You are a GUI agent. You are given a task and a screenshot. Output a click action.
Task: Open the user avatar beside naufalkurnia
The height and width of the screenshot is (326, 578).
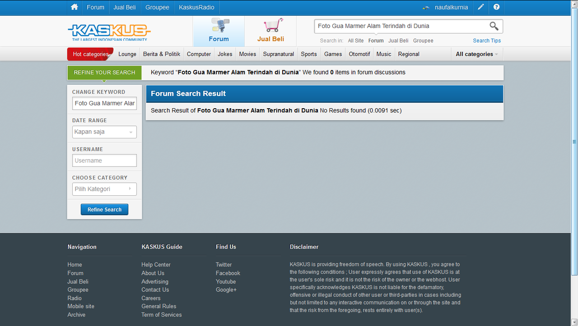pos(425,8)
